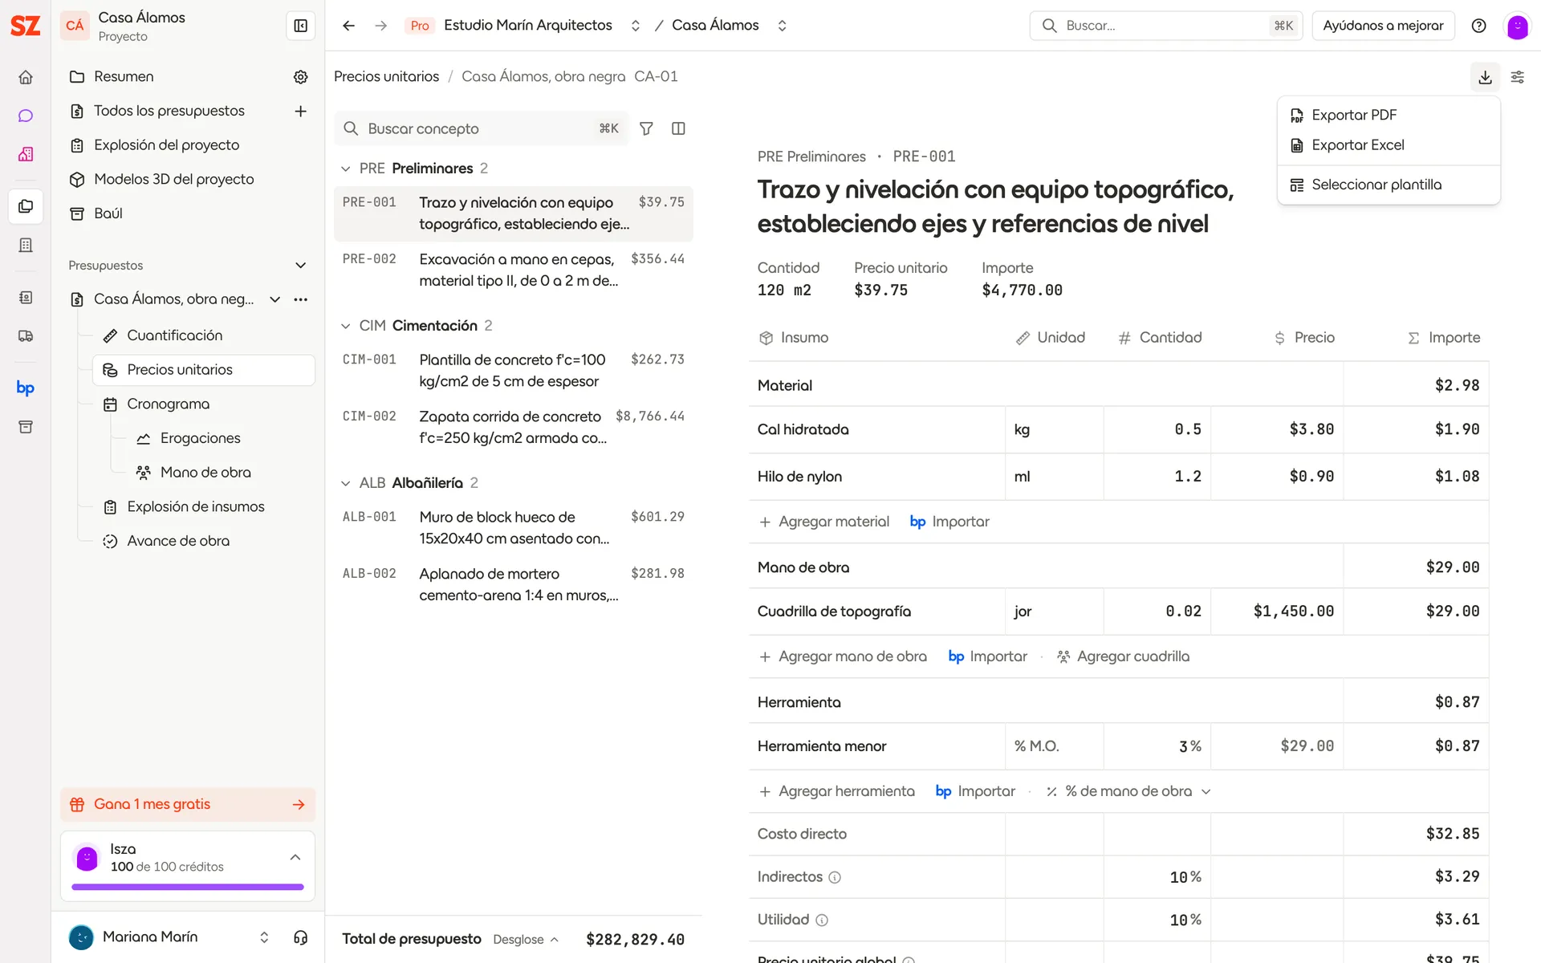
Task: Click the Isza credits progress bar
Action: 188,887
